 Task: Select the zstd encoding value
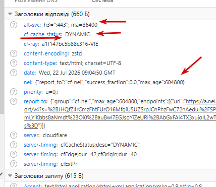pos(77,53)
